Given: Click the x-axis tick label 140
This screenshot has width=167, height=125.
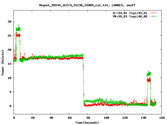Looking at the screenshot, I should [x=144, y=118].
